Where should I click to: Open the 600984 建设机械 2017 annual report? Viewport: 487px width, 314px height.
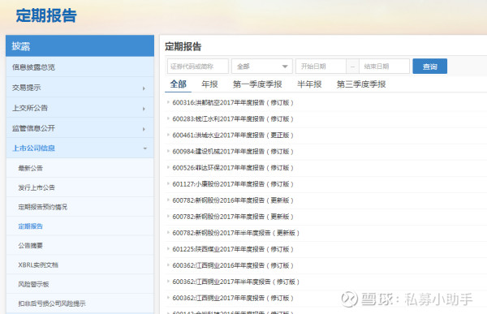tap(233, 152)
